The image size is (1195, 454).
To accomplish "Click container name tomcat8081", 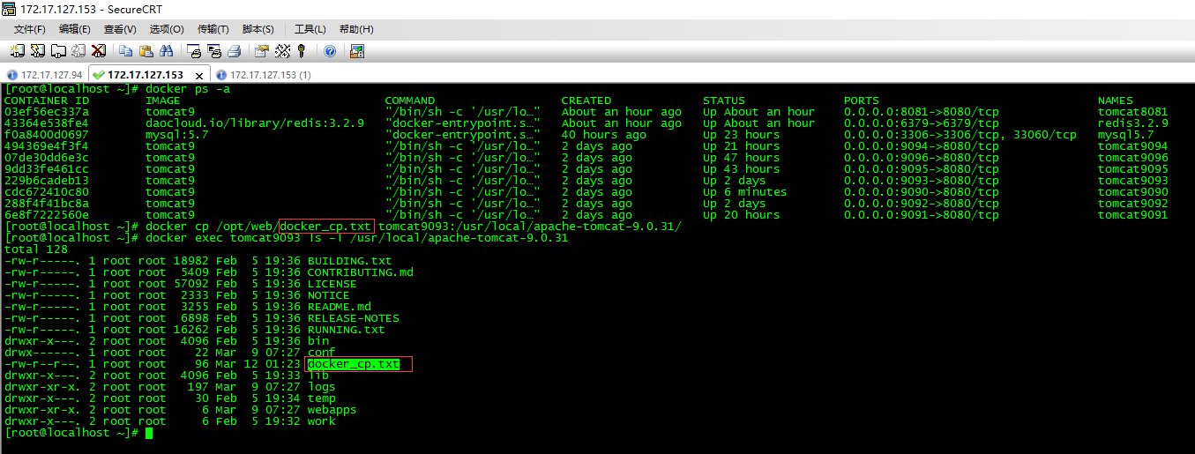I will tap(1133, 112).
